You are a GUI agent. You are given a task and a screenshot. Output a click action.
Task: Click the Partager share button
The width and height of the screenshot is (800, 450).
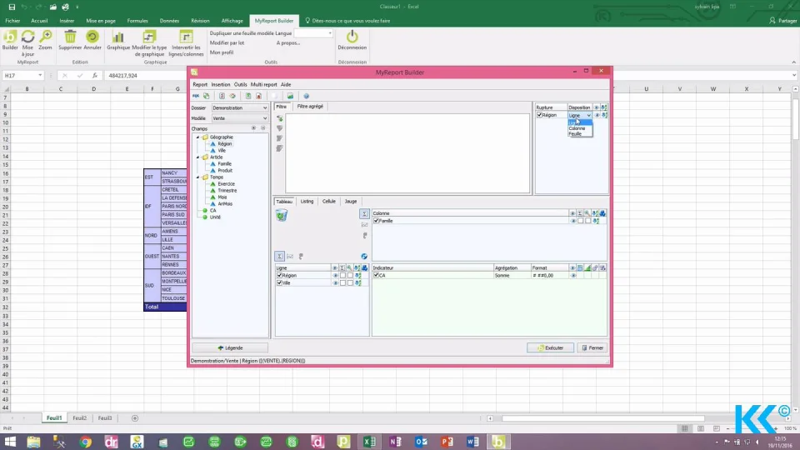click(783, 21)
